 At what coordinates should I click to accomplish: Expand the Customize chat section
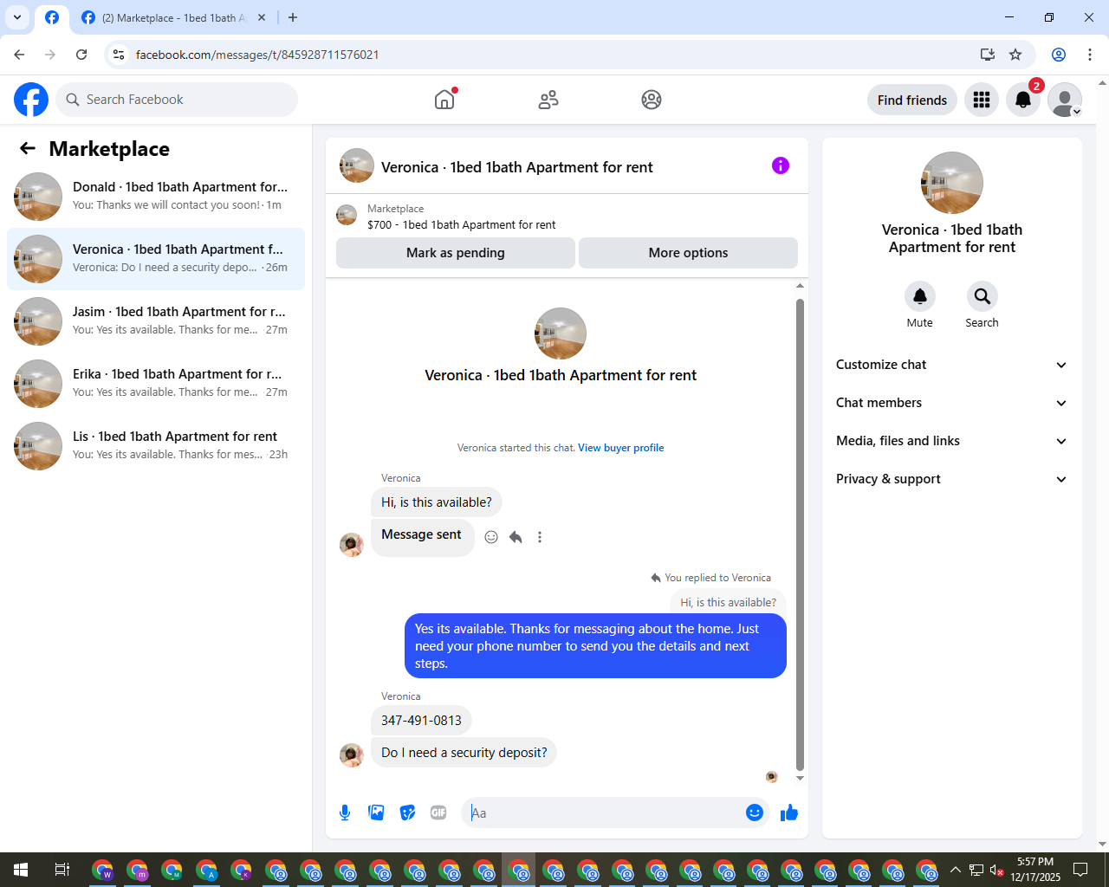[951, 365]
